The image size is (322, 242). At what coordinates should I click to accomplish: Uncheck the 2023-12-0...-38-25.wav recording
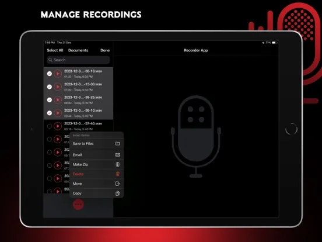tap(49, 100)
